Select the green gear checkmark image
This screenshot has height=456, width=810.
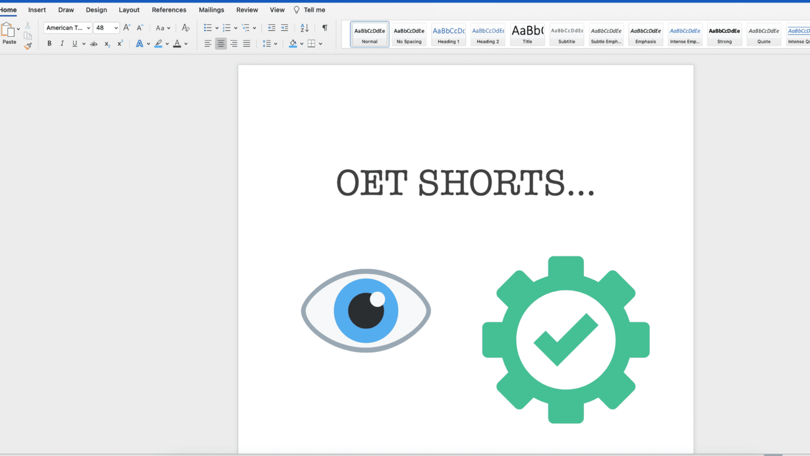tap(566, 340)
